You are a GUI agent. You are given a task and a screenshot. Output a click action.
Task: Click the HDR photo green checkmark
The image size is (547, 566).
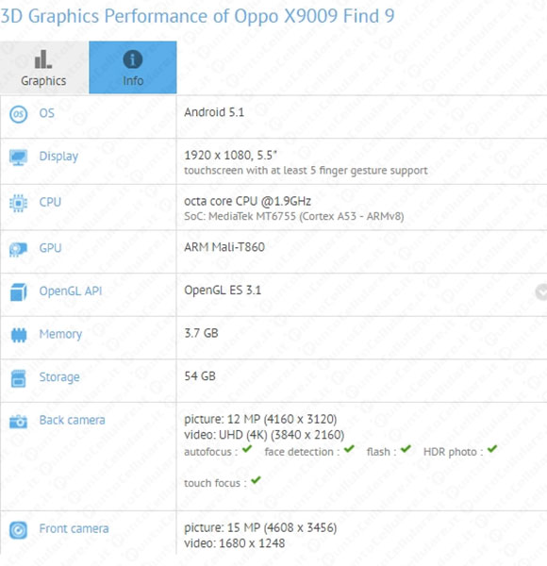click(492, 449)
